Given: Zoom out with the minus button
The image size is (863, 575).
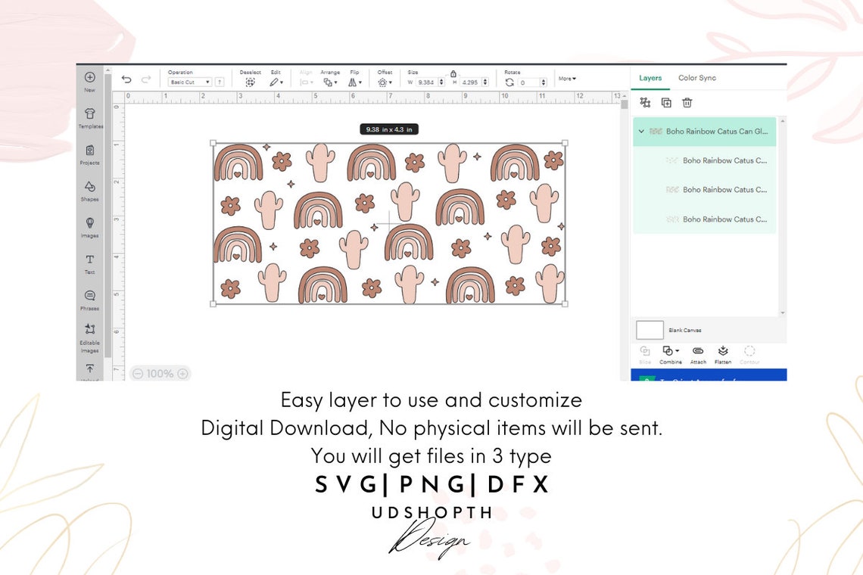Looking at the screenshot, I should click(138, 374).
